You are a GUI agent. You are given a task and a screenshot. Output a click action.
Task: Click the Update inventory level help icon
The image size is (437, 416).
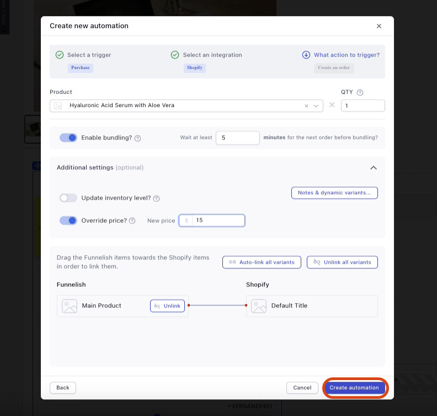pos(156,198)
